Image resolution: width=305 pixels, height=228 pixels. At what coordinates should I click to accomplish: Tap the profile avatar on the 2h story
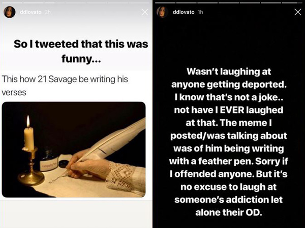click(9, 12)
